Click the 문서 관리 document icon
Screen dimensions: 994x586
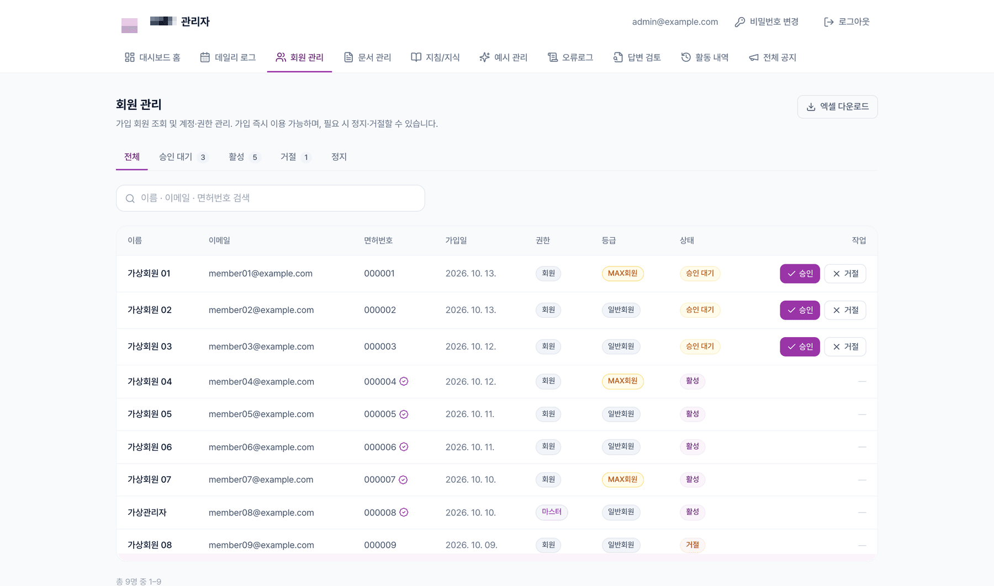pyautogui.click(x=348, y=57)
